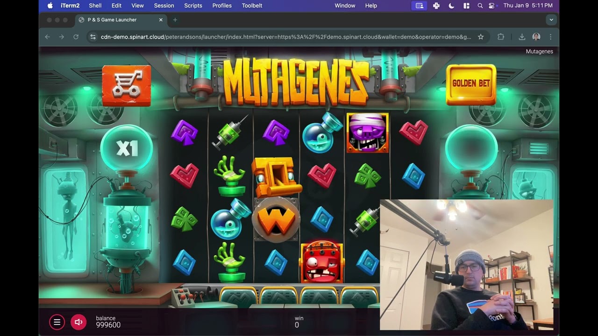Open the Toolbelt menu
This screenshot has width=598, height=336.
point(252,6)
